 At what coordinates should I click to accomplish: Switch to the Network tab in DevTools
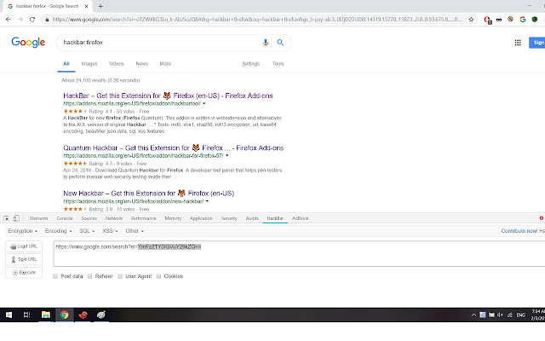click(113, 219)
